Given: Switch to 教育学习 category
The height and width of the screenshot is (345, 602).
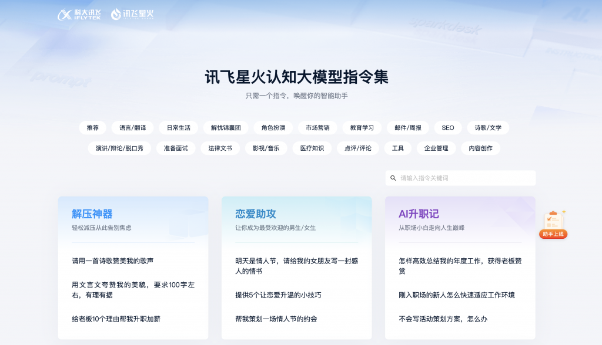Looking at the screenshot, I should [362, 128].
